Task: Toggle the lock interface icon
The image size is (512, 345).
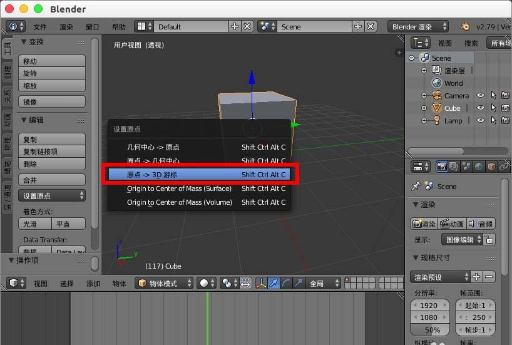Action: (x=489, y=239)
